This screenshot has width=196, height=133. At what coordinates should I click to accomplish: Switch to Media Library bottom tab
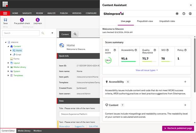[24, 131]
